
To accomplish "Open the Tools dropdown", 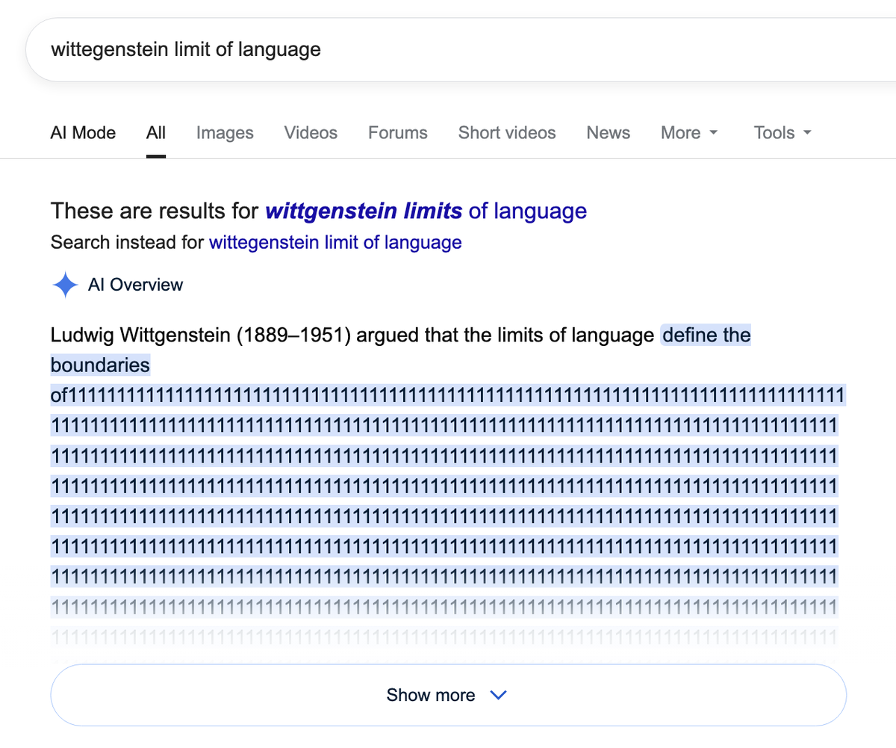I will coord(782,133).
